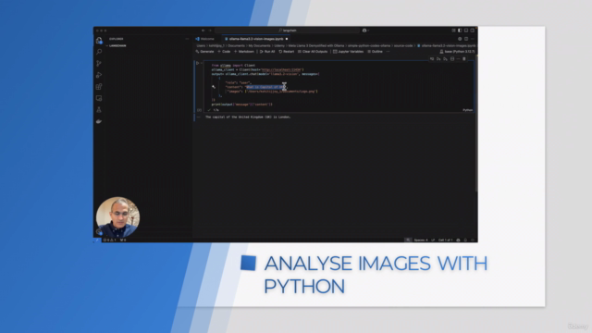592x333 pixels.
Task: Click Clear All Outputs
Action: (x=313, y=52)
